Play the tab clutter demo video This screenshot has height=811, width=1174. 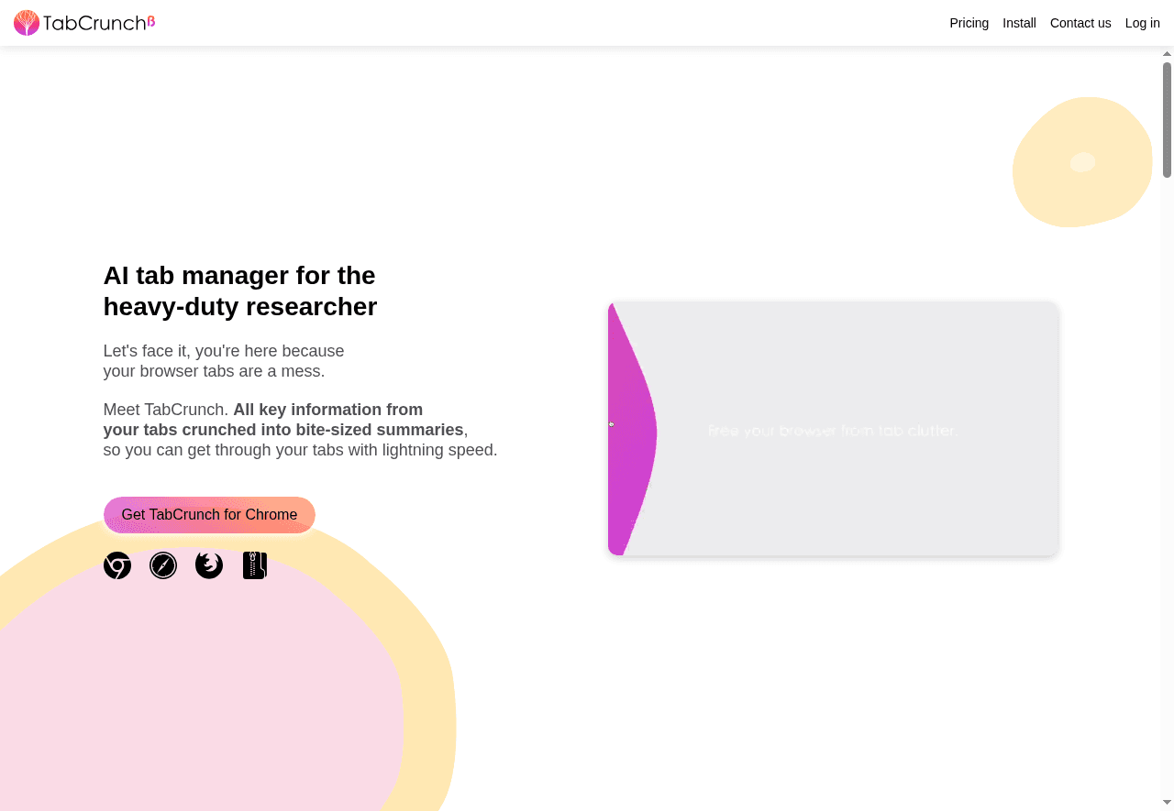833,429
